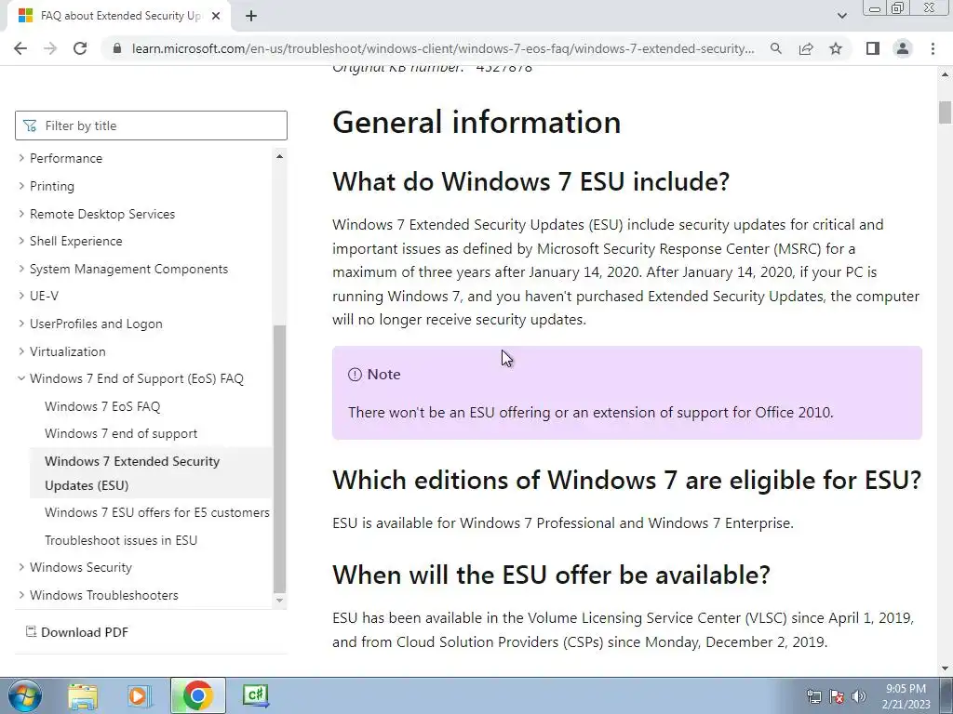Click heading Which editions of Windows 7 are eligible
The height and width of the screenshot is (714, 953).
[x=626, y=481]
